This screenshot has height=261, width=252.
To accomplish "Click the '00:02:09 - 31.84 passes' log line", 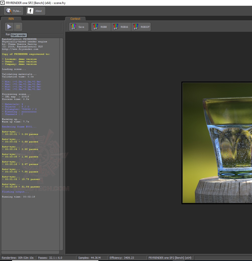I will pyautogui.click(x=21, y=187).
